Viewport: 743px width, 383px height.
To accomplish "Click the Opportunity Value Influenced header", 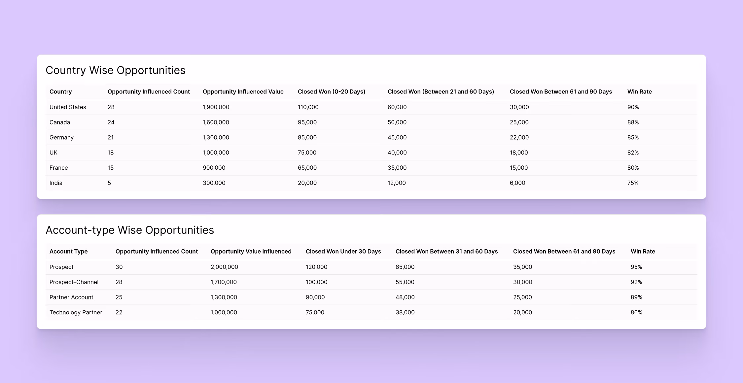I will (251, 252).
